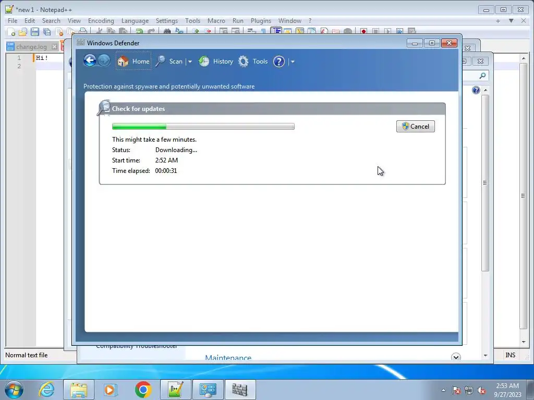Click Notepad++ Open file toolbar icon
This screenshot has width=534, height=400.
[x=23, y=32]
